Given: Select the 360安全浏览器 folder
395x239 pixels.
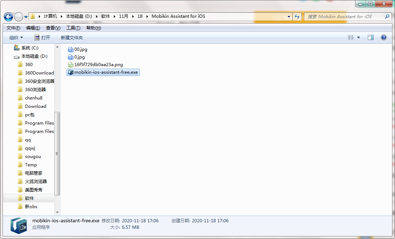Looking at the screenshot, I should (36, 81).
